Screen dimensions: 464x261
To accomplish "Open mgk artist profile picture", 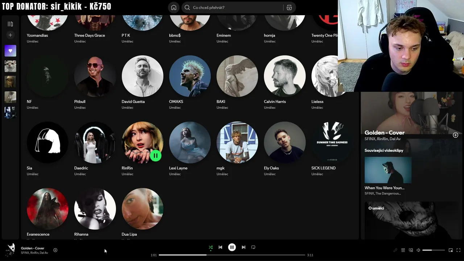I will click(x=237, y=142).
